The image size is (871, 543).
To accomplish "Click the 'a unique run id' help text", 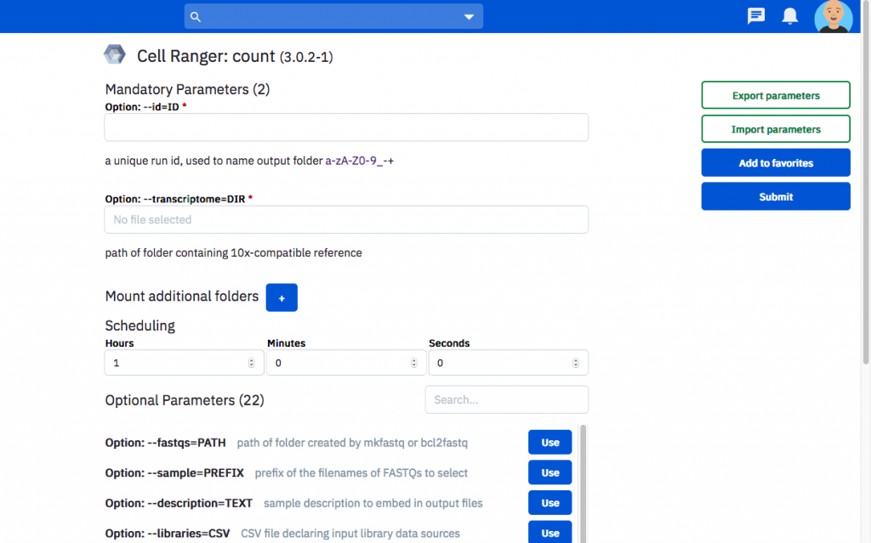I will coord(249,161).
